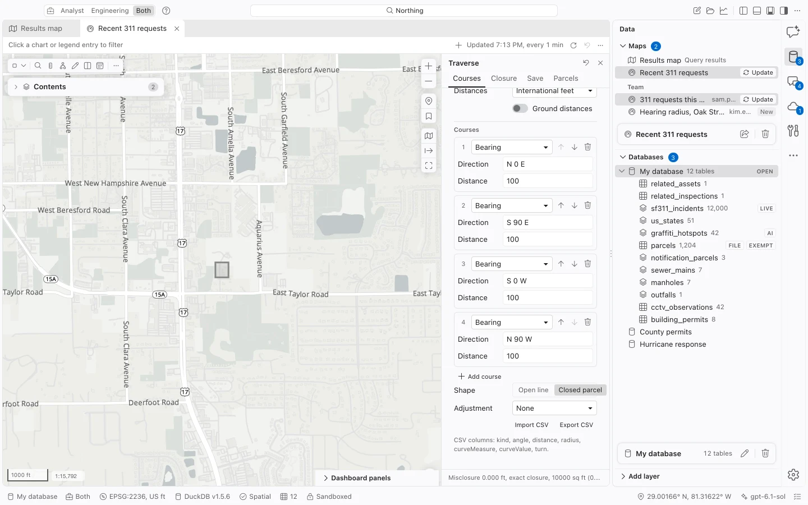Select the Both mode
The image size is (808, 505).
[144, 11]
